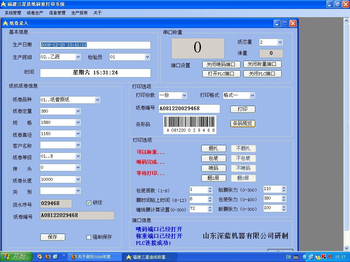Click the 打开PLC端口 open PLC port button
Viewport: 350px width, 262px height.
pyautogui.click(x=221, y=73)
